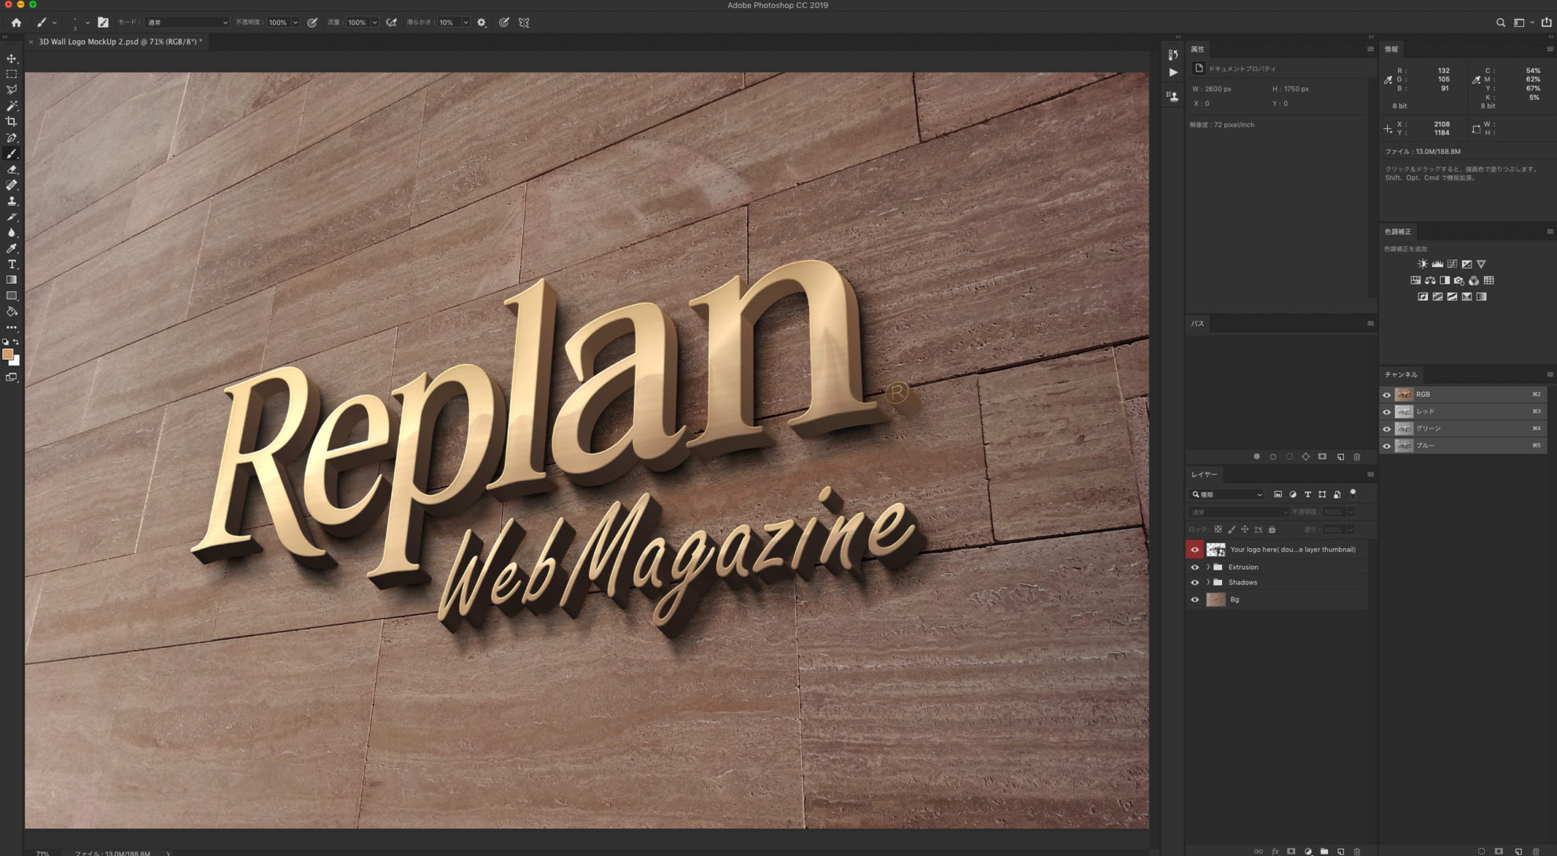Toggle visibility of the グリーン channel

[1387, 429]
